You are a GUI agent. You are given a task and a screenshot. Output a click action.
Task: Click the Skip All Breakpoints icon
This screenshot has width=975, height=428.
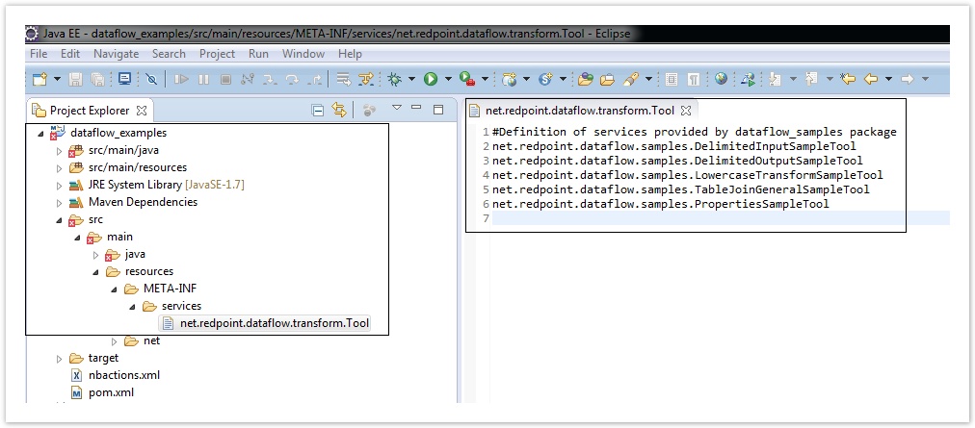pos(151,79)
